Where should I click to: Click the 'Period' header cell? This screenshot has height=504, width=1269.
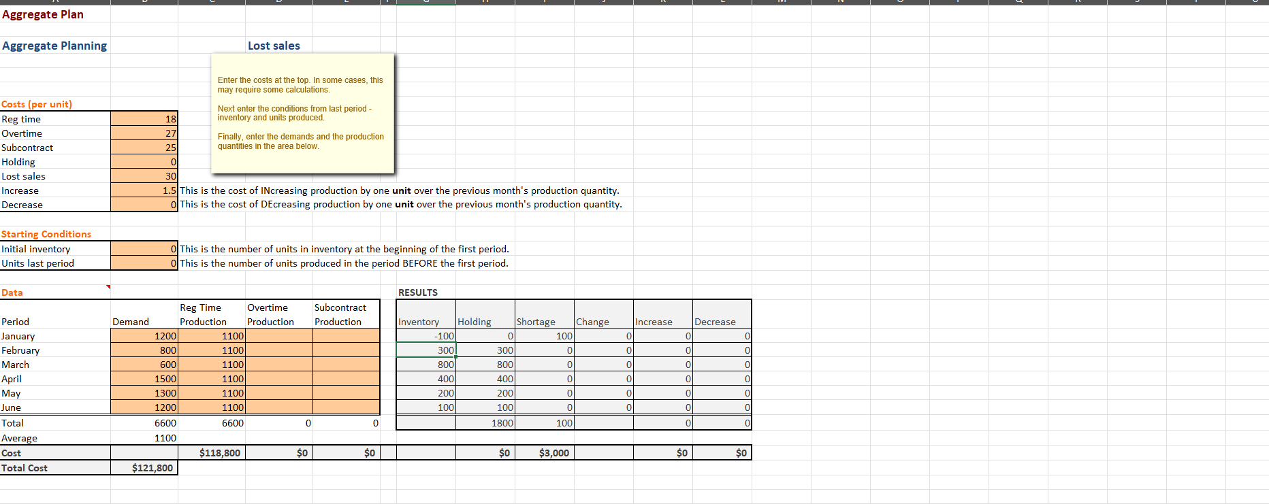(16, 322)
